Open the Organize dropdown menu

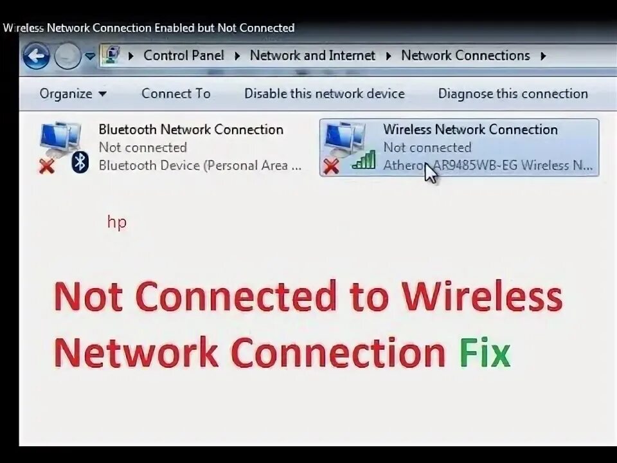73,94
